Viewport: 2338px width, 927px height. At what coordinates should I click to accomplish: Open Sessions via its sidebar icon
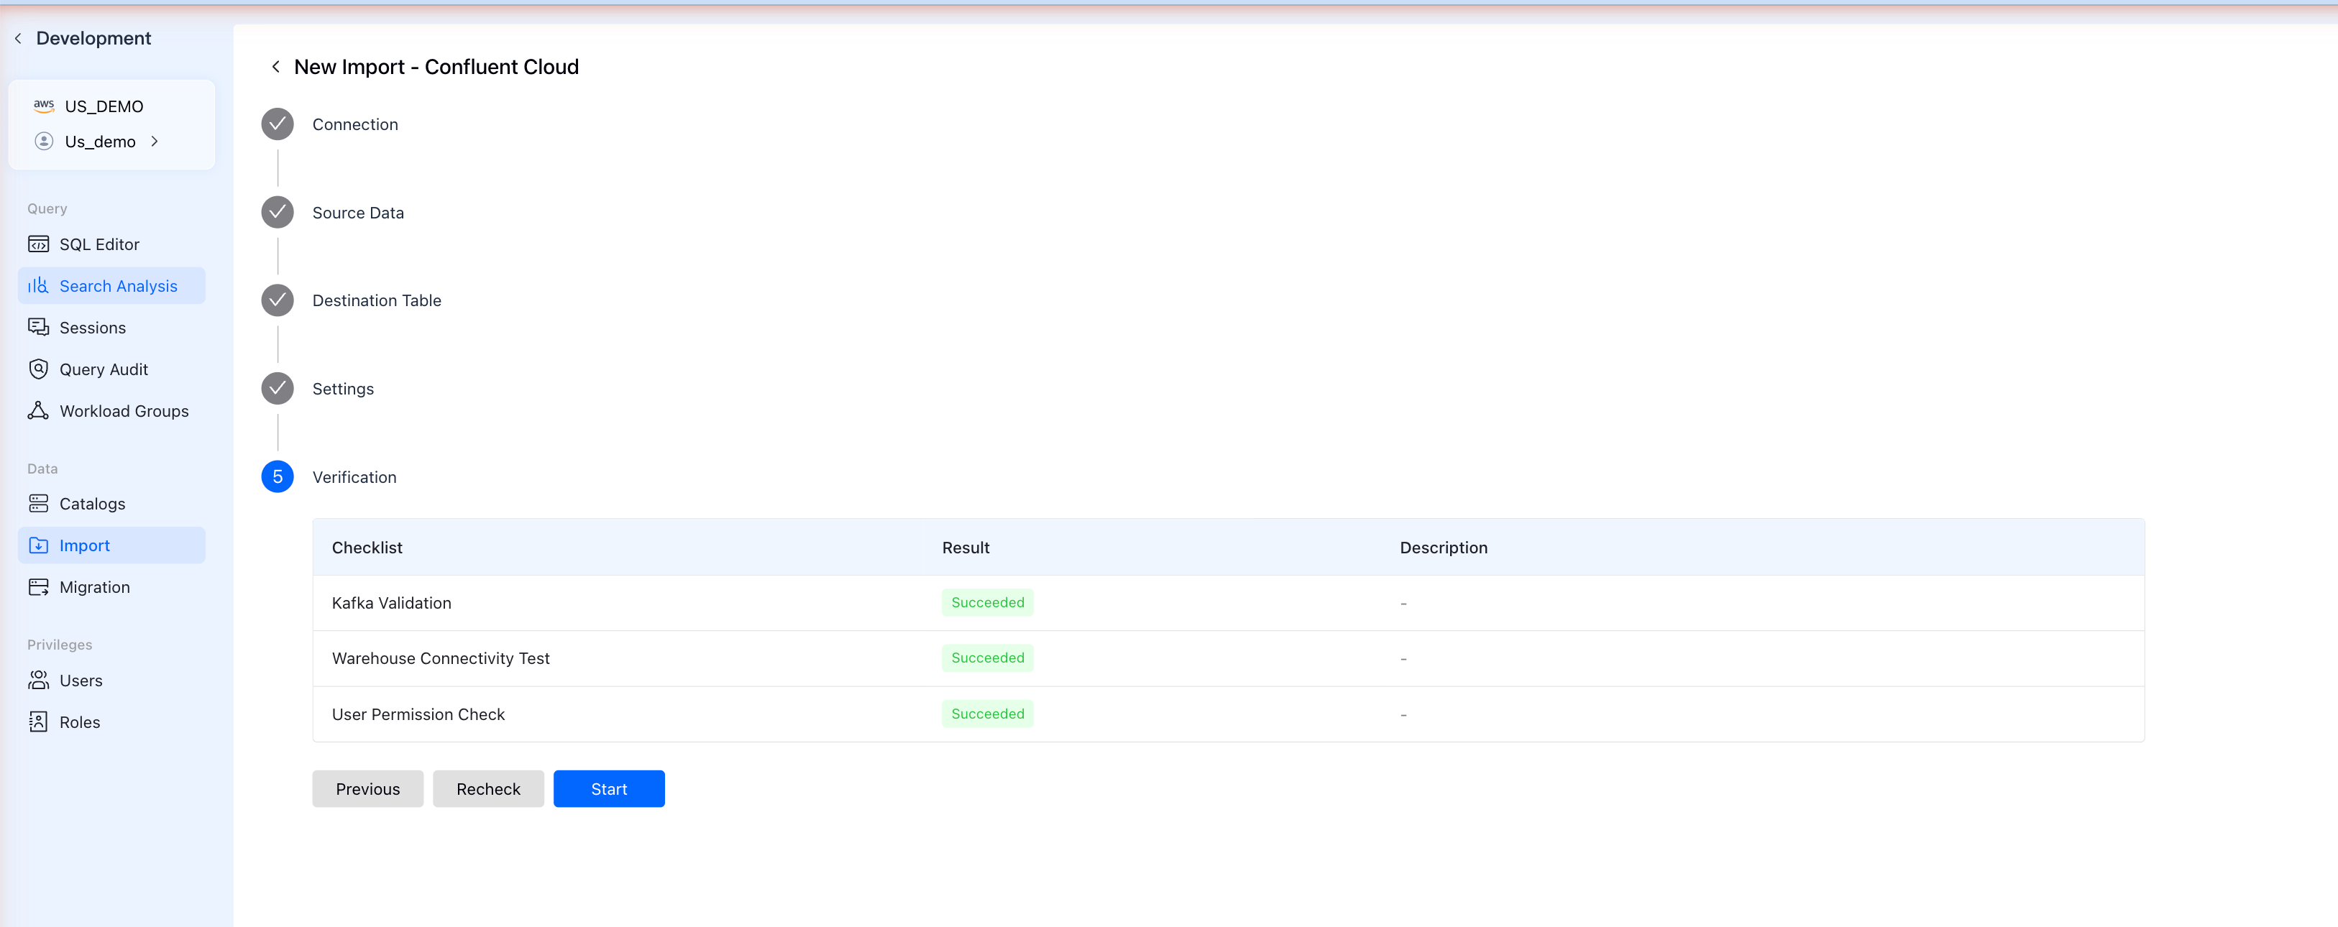pos(38,328)
